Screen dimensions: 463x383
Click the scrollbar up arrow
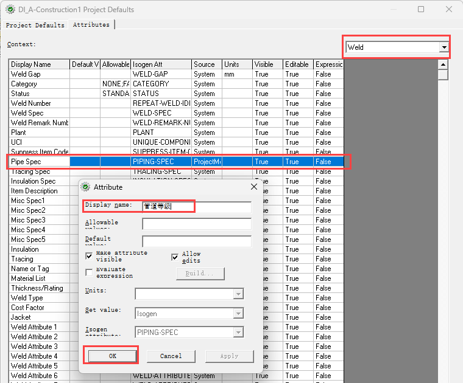click(443, 64)
